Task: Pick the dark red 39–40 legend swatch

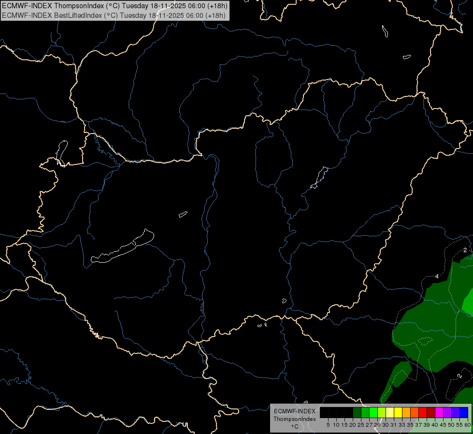Action: coord(431,413)
